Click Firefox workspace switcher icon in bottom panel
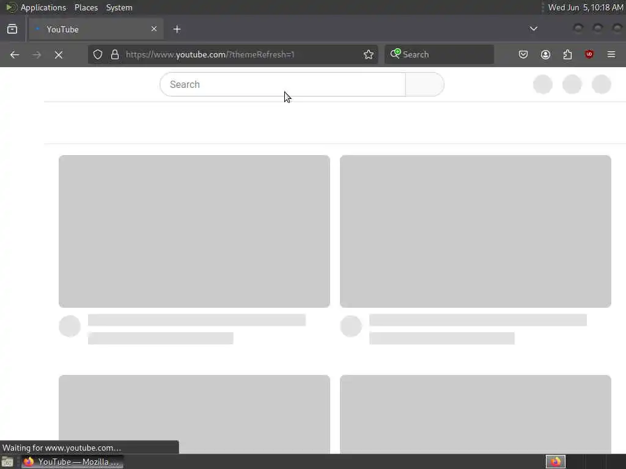Viewport: 626px width, 469px height. [x=556, y=462]
